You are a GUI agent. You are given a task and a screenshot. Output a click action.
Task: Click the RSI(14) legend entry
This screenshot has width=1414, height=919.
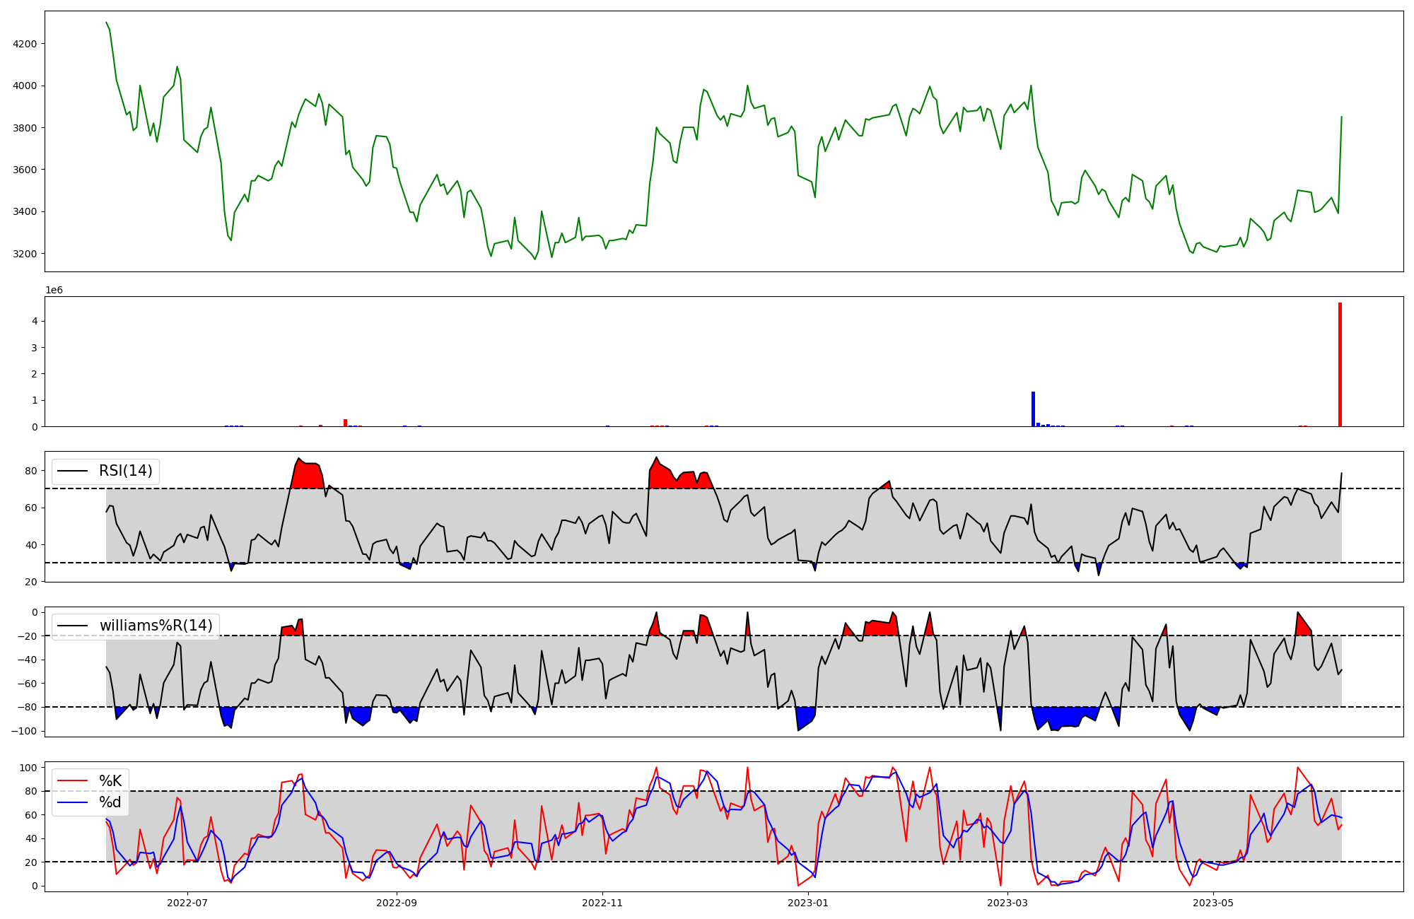coord(125,471)
